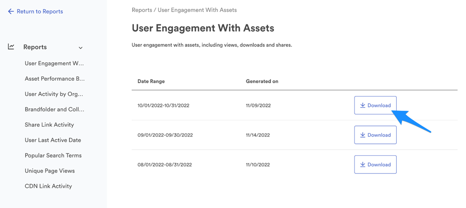
Task: Click download arrow icon in September row
Action: [x=363, y=135]
